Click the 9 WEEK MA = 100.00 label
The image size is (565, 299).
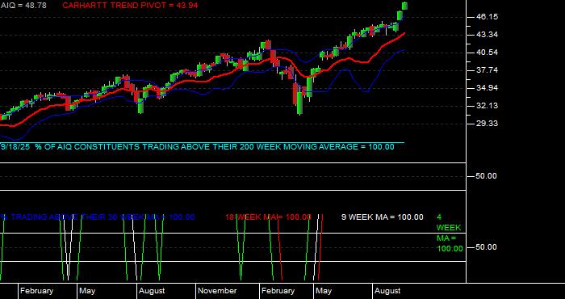pos(383,217)
